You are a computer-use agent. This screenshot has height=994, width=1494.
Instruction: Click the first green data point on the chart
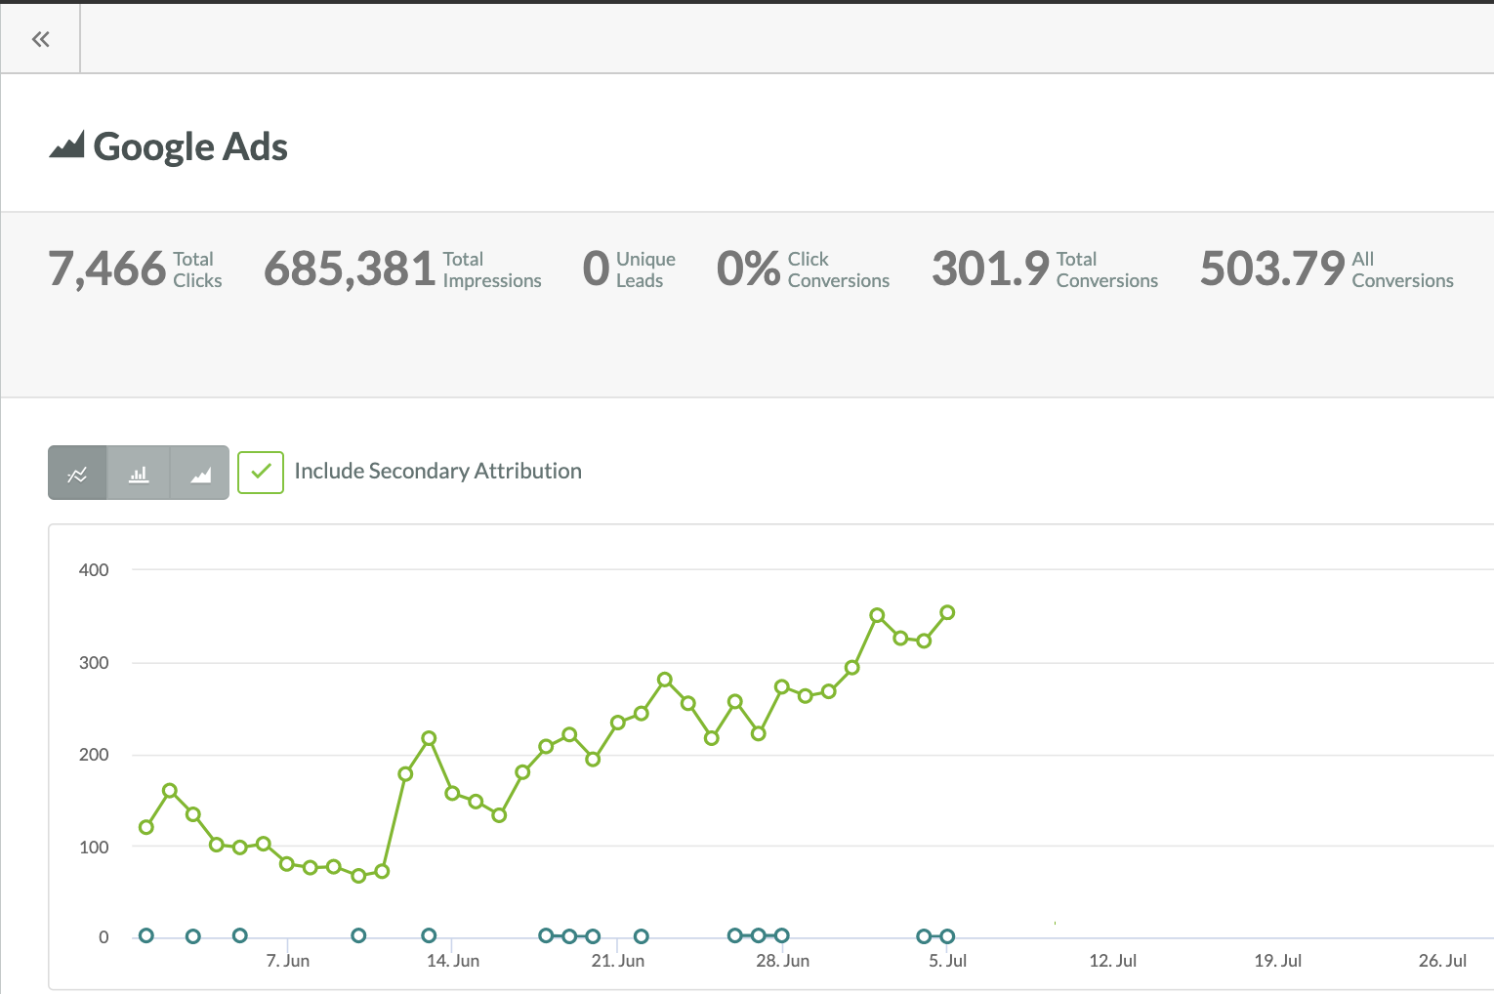(x=146, y=827)
